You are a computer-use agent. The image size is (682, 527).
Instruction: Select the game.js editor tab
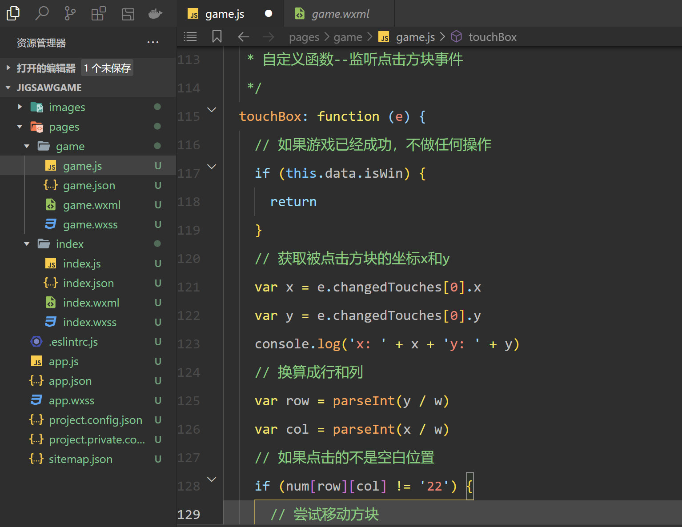(225, 14)
